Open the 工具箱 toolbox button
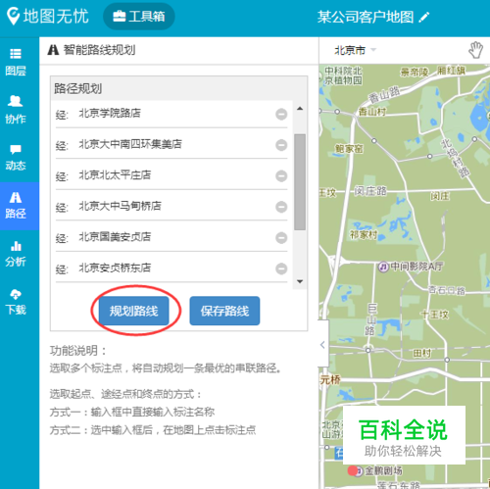The image size is (490, 489). click(139, 17)
